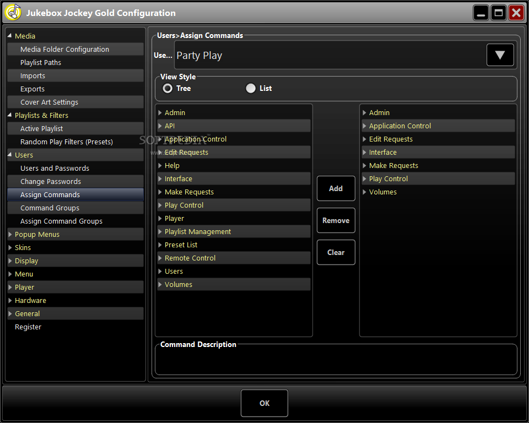This screenshot has width=529, height=423.
Task: Open the Imports page
Action: (x=75, y=75)
